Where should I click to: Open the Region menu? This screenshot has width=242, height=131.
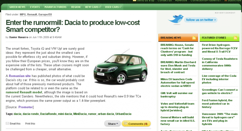pos(76,7)
